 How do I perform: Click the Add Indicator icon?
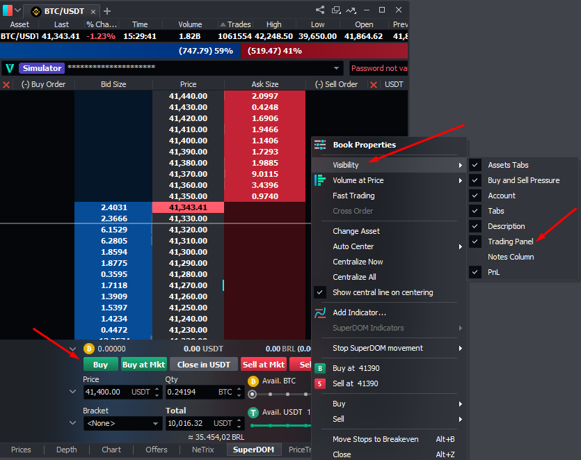tap(320, 313)
